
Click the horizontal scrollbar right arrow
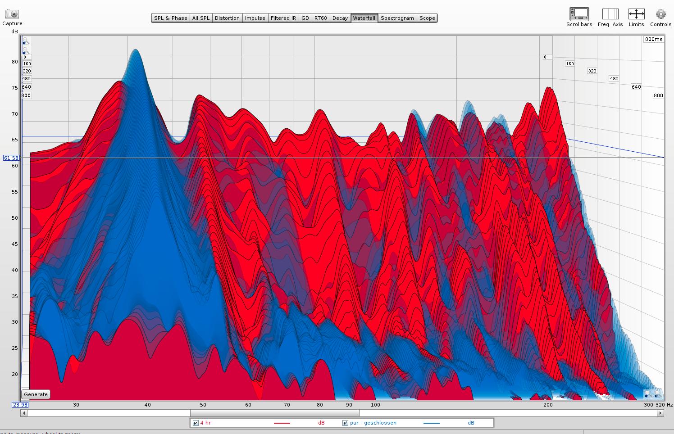pyautogui.click(x=660, y=413)
